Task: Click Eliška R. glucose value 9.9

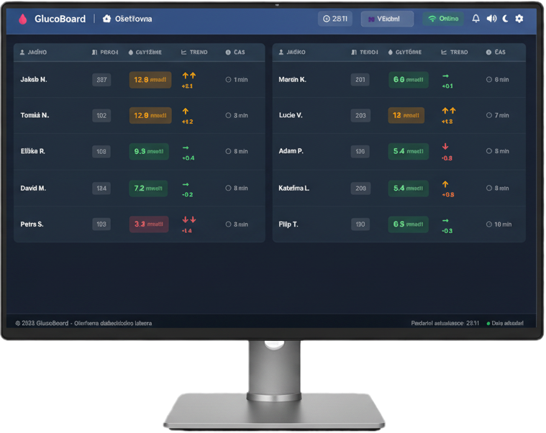Action: [x=149, y=152]
